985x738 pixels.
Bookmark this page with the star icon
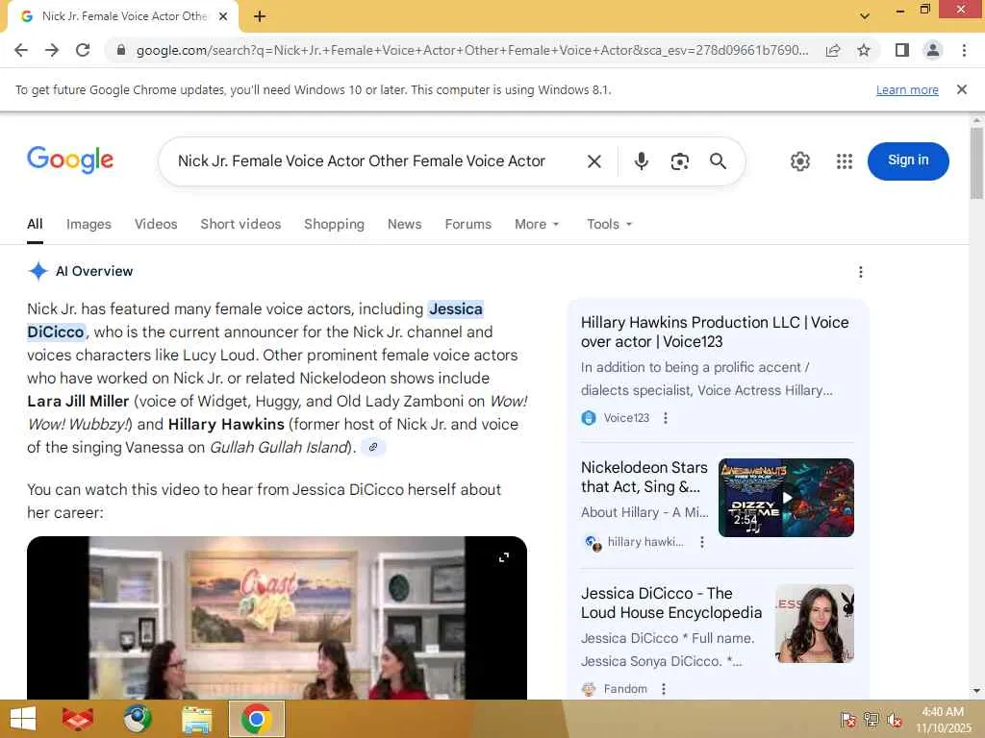tap(864, 50)
